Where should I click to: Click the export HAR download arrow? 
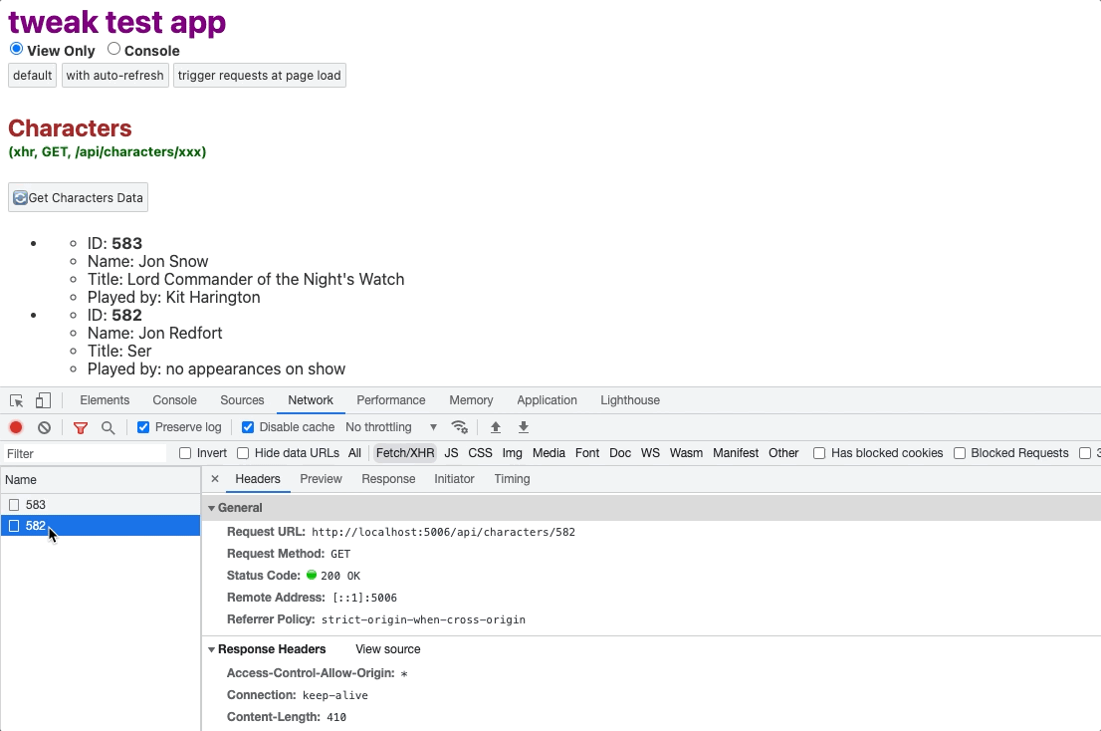[524, 427]
